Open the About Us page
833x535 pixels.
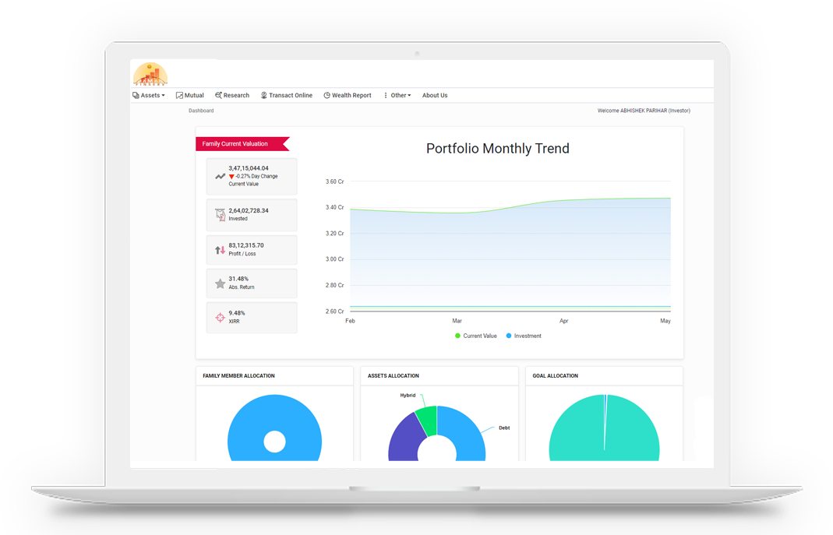tap(435, 96)
